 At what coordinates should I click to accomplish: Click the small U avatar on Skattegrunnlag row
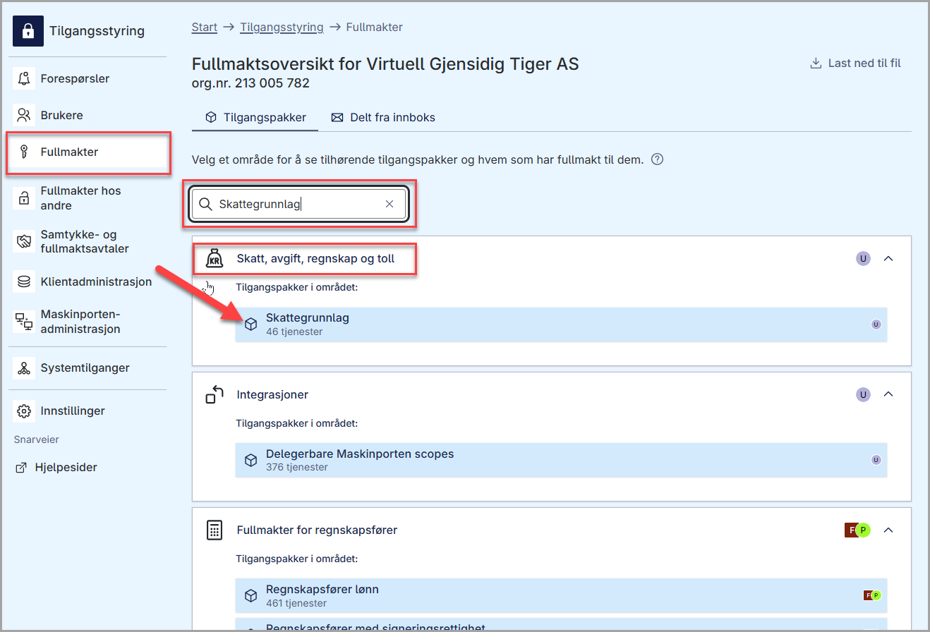pos(876,324)
